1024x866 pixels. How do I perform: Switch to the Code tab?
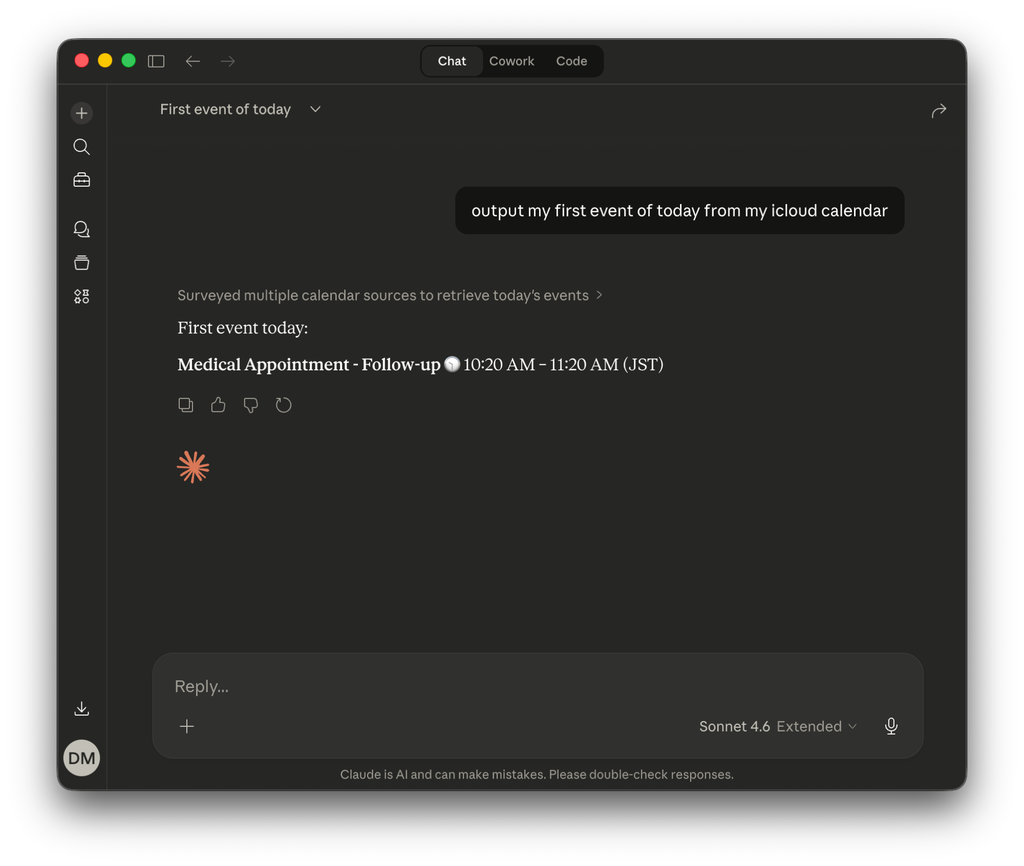tap(571, 61)
